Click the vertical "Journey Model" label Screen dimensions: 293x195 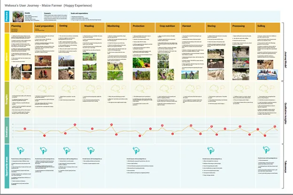(x=285, y=59)
